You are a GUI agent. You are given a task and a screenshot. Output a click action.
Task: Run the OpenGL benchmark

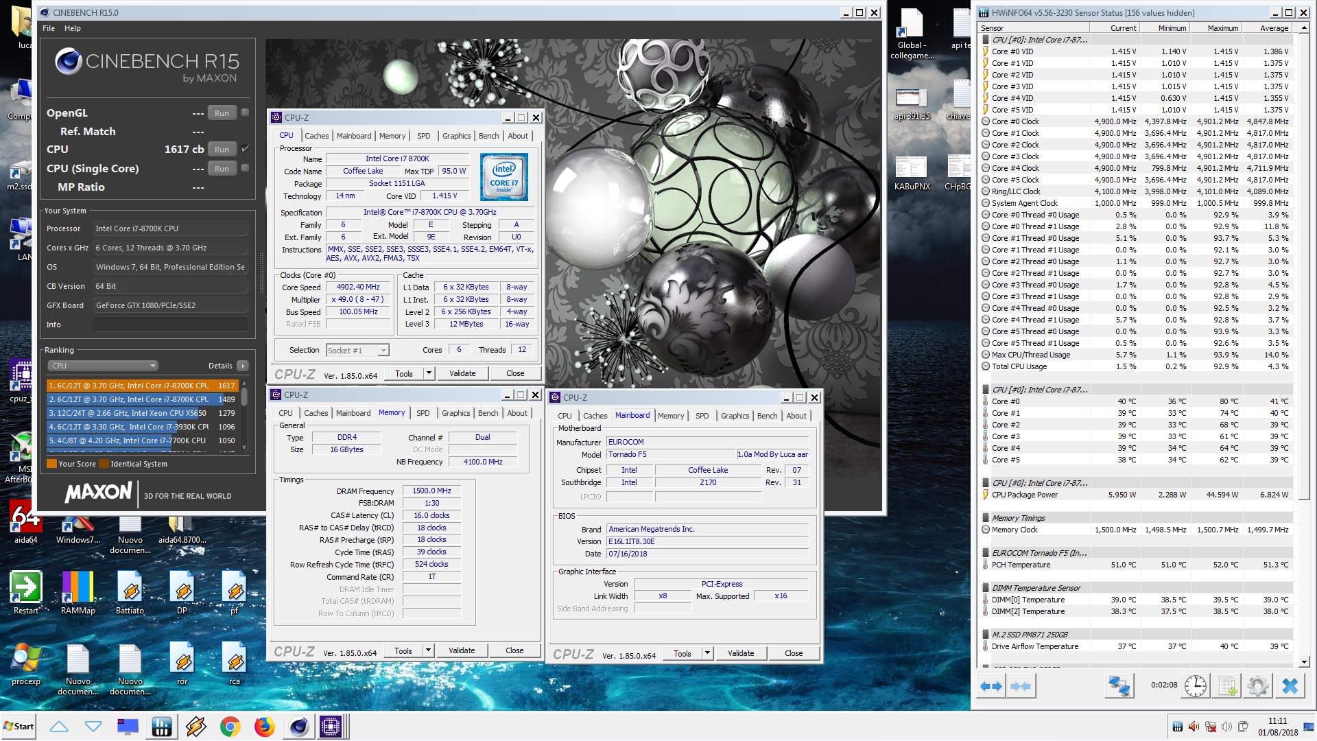pos(222,113)
